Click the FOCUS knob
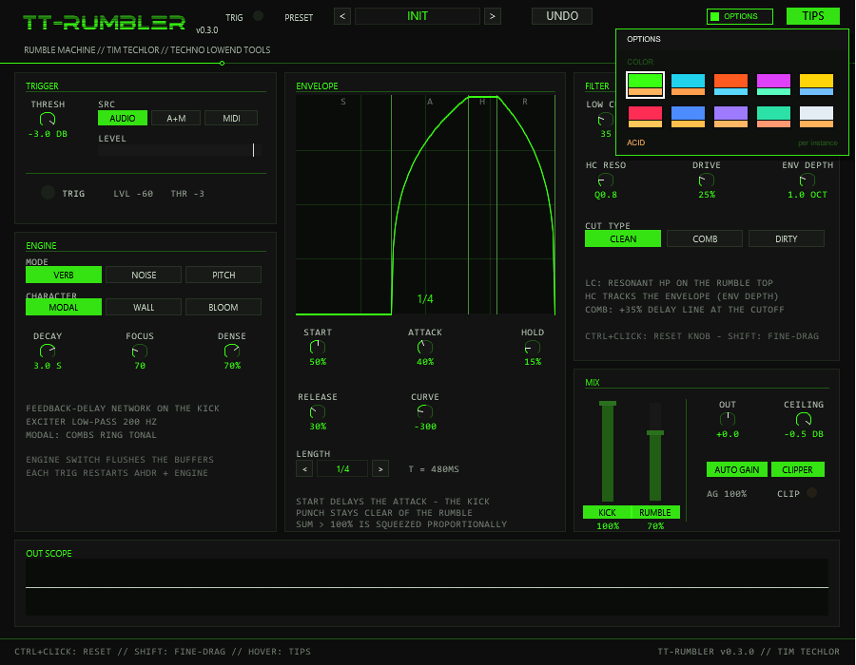 pos(140,351)
